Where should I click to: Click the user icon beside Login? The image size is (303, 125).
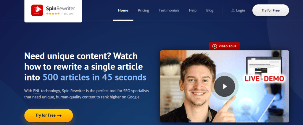coord(233,10)
